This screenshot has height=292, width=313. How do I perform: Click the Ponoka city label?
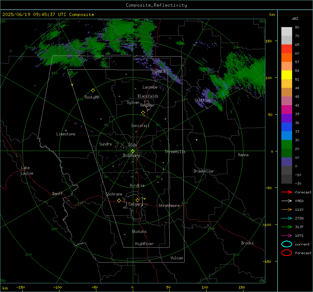159,72
